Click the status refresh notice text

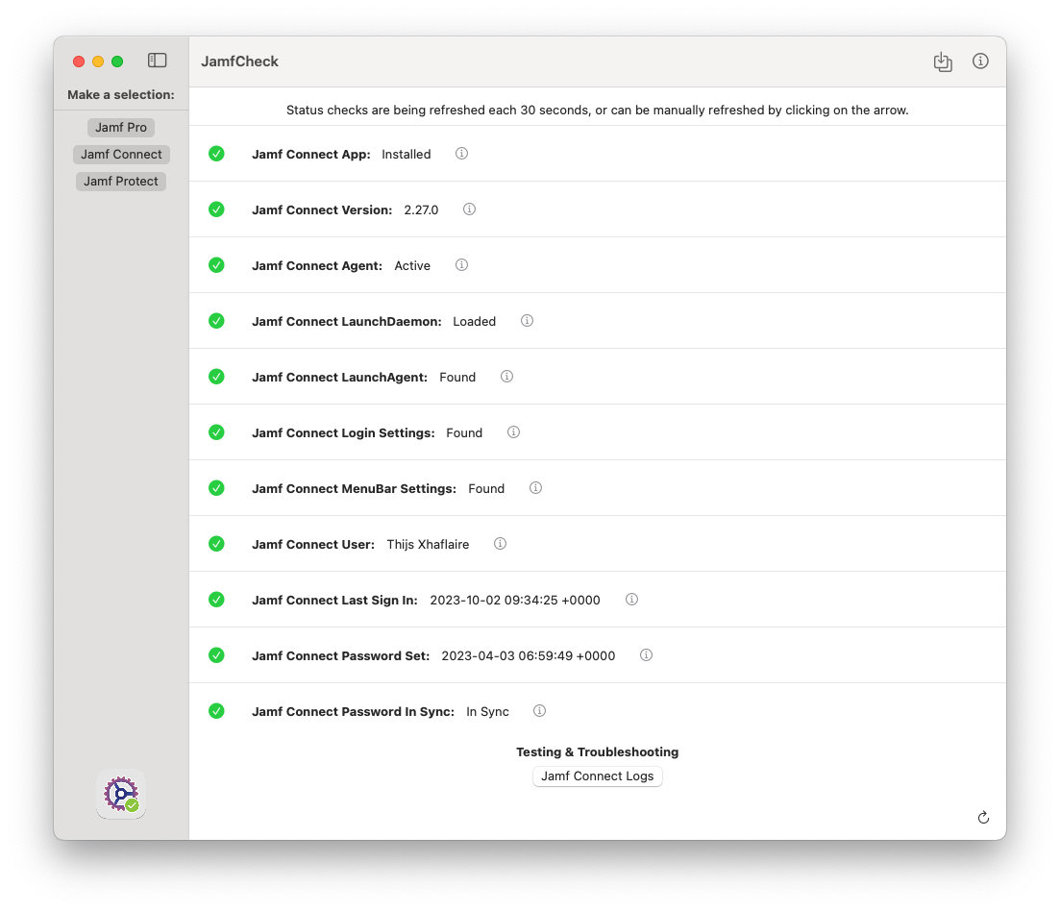(597, 111)
